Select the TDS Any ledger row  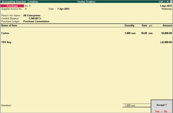pos(86,42)
